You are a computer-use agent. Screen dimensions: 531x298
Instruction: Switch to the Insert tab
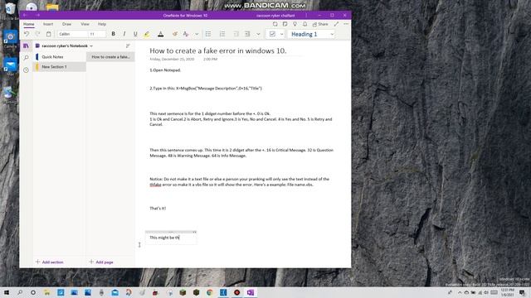[48, 24]
